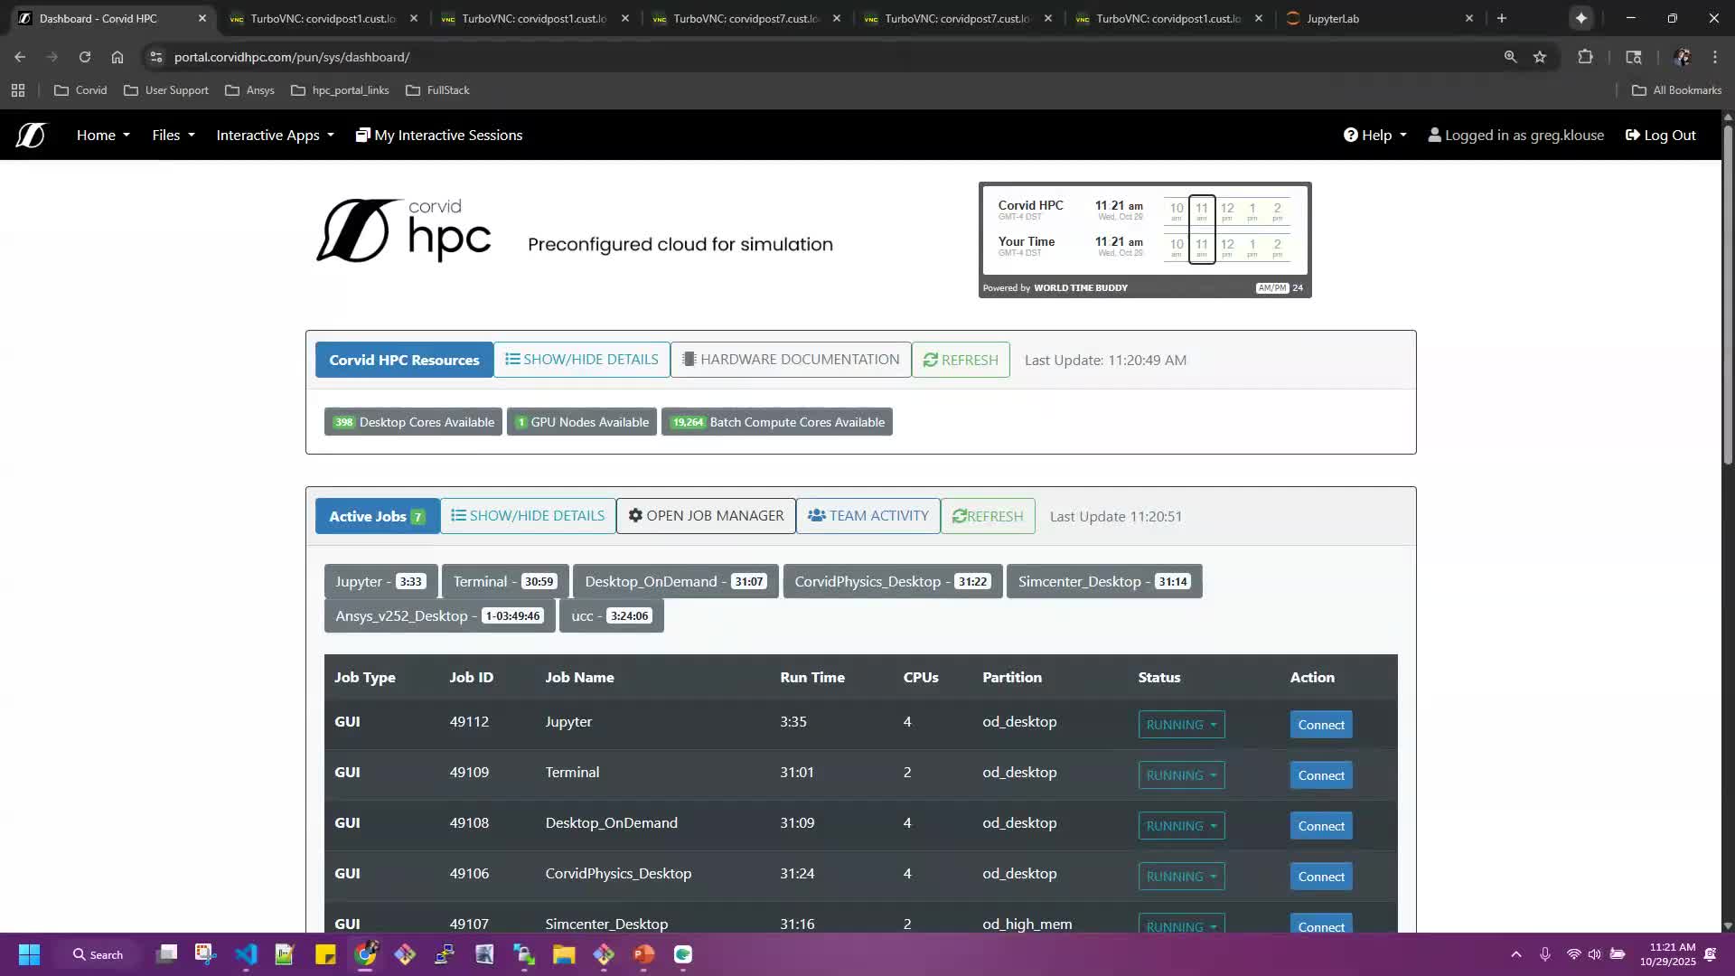Click the browser home icon
Screen dimensions: 1735x976
click(x=117, y=57)
